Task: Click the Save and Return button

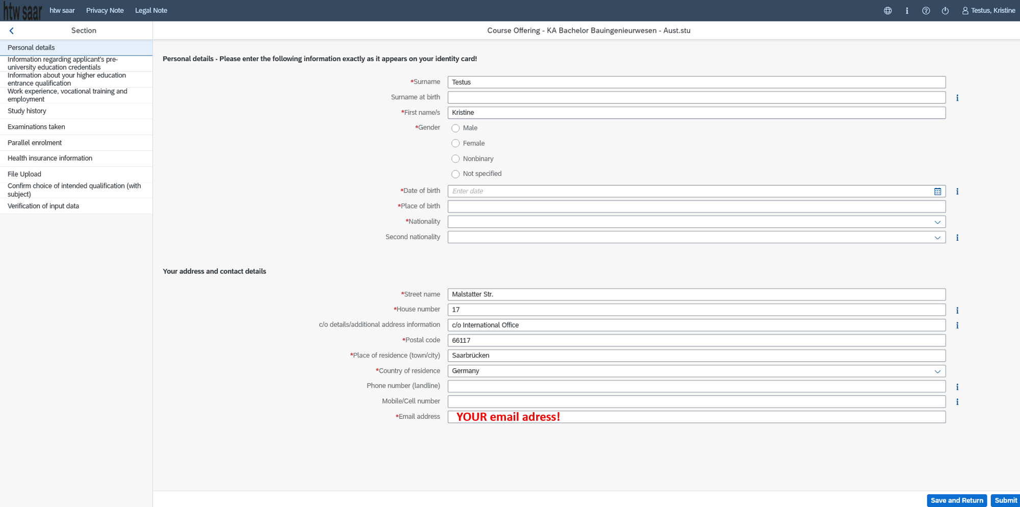Action: pyautogui.click(x=956, y=500)
